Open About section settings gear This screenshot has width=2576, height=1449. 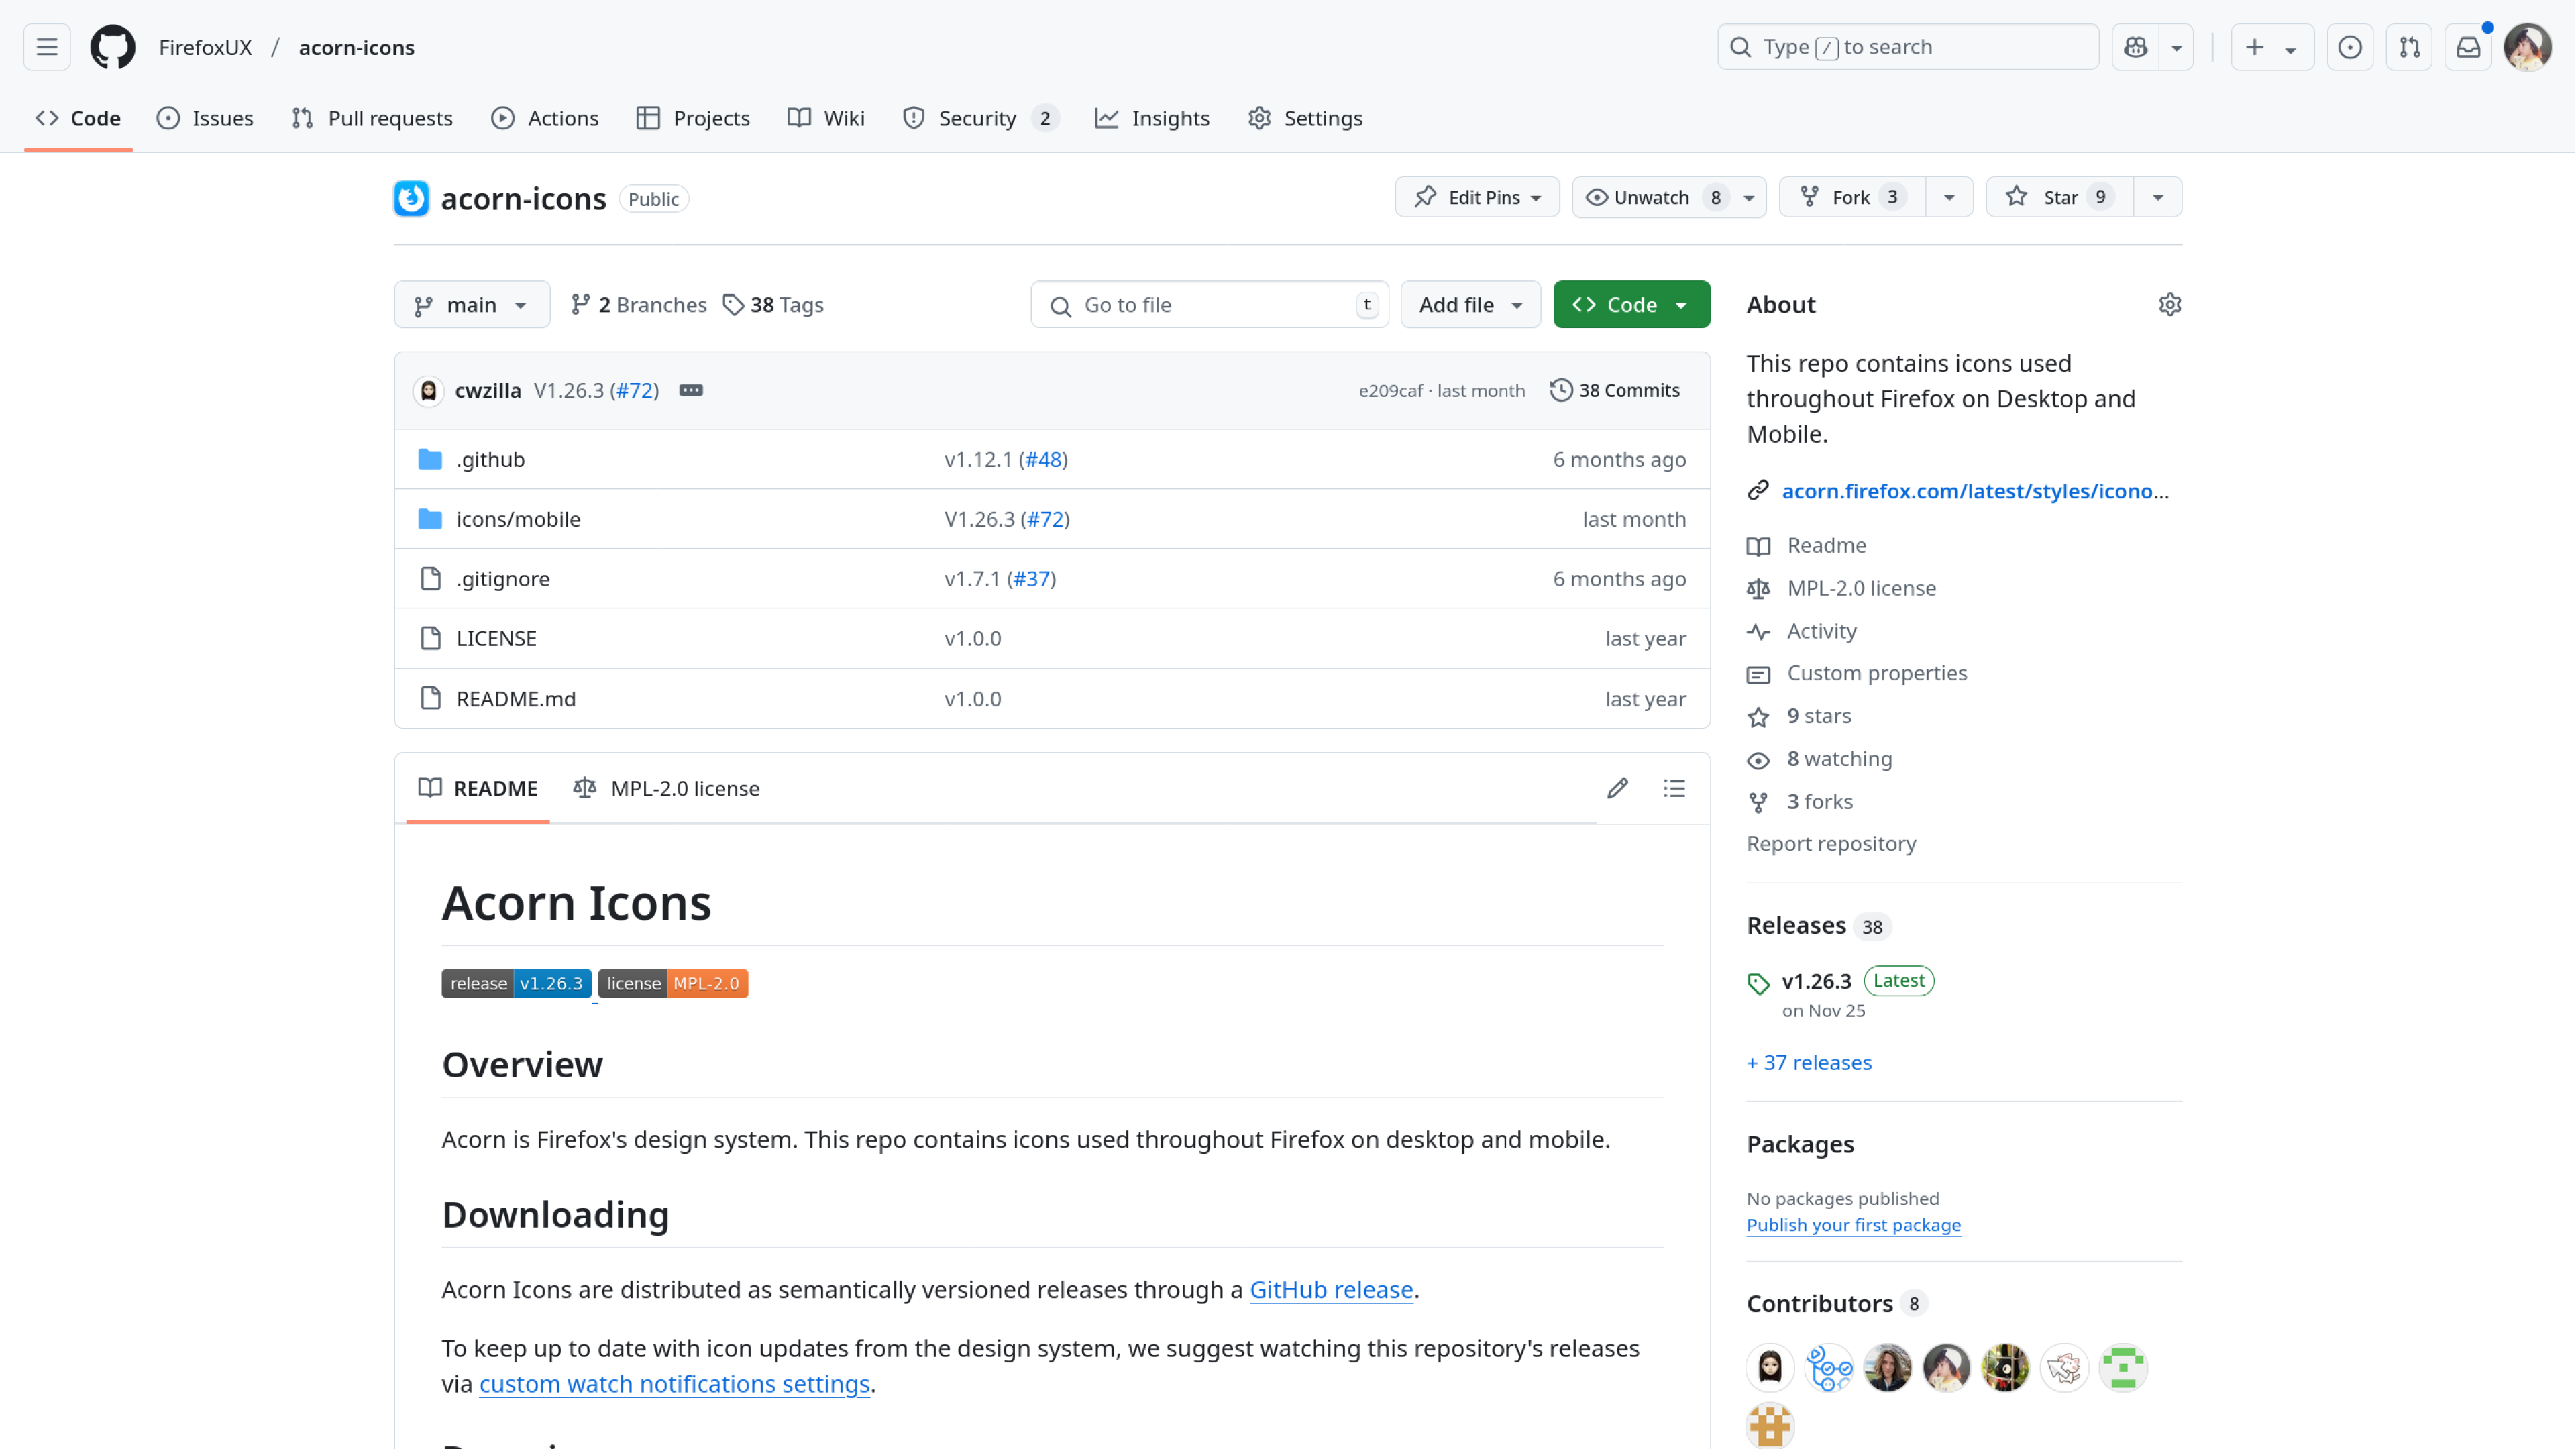(2169, 304)
